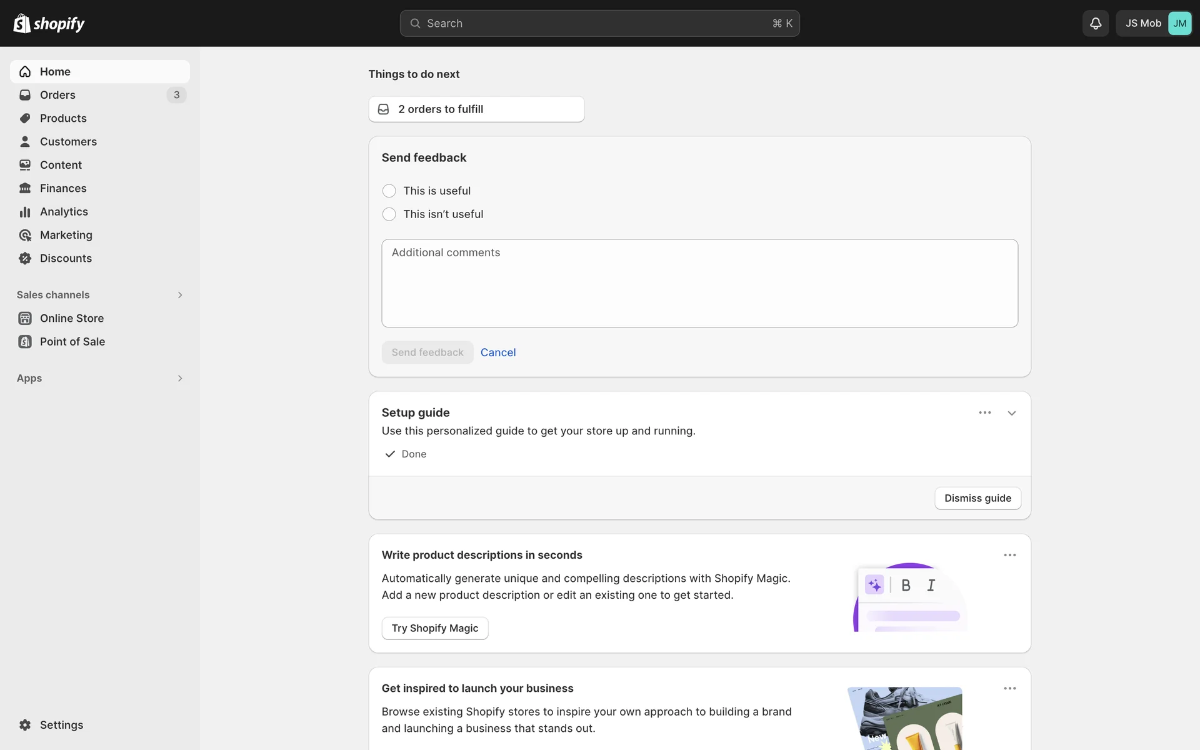This screenshot has width=1200, height=750.
Task: Open Discounts via the percent icon
Action: 25,258
